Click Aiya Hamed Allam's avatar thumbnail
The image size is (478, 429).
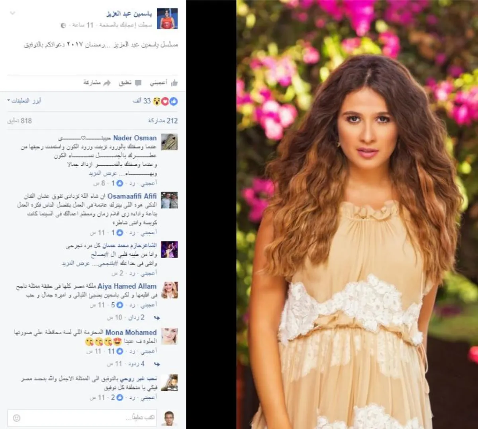pos(169,290)
